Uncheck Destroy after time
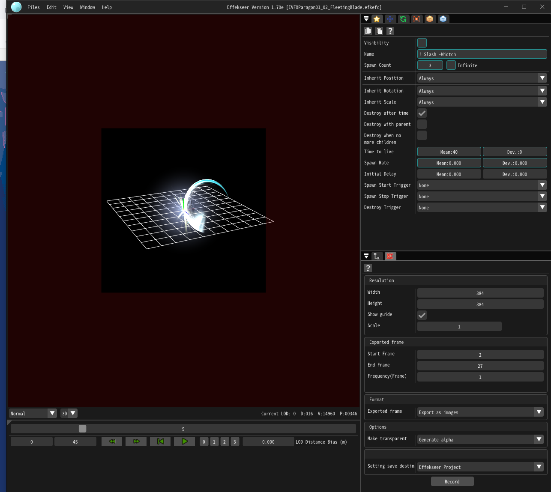The width and height of the screenshot is (551, 492). click(x=422, y=113)
